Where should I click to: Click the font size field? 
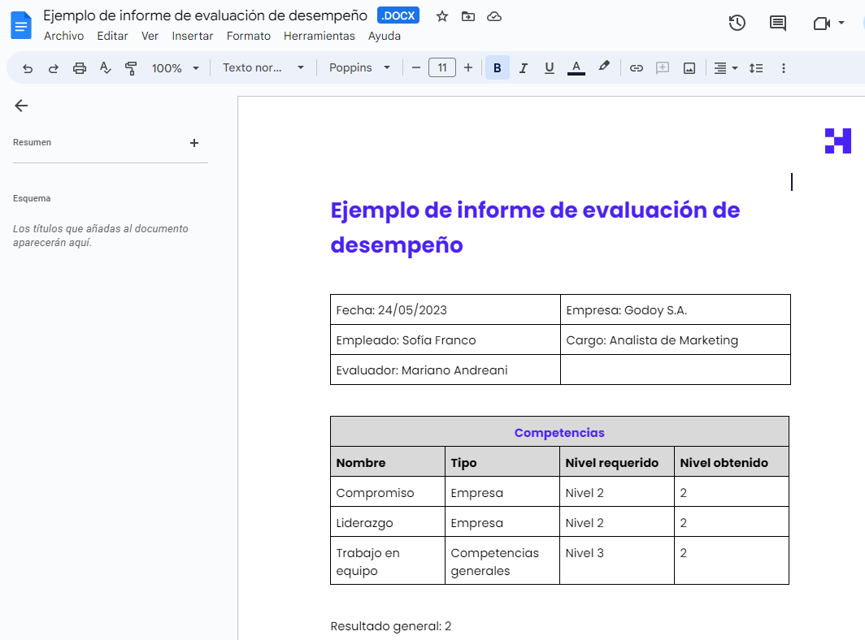coord(441,67)
